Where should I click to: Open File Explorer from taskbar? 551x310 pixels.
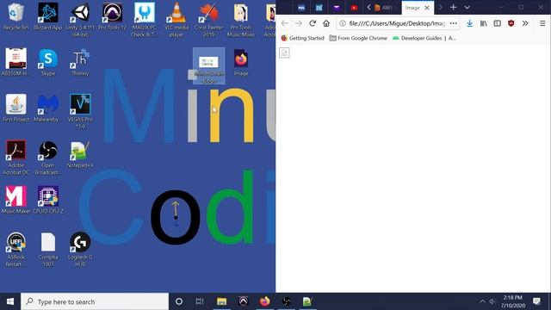tap(221, 301)
